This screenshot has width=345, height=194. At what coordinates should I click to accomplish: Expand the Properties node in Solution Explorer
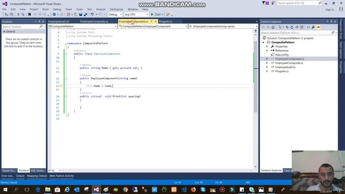267,46
